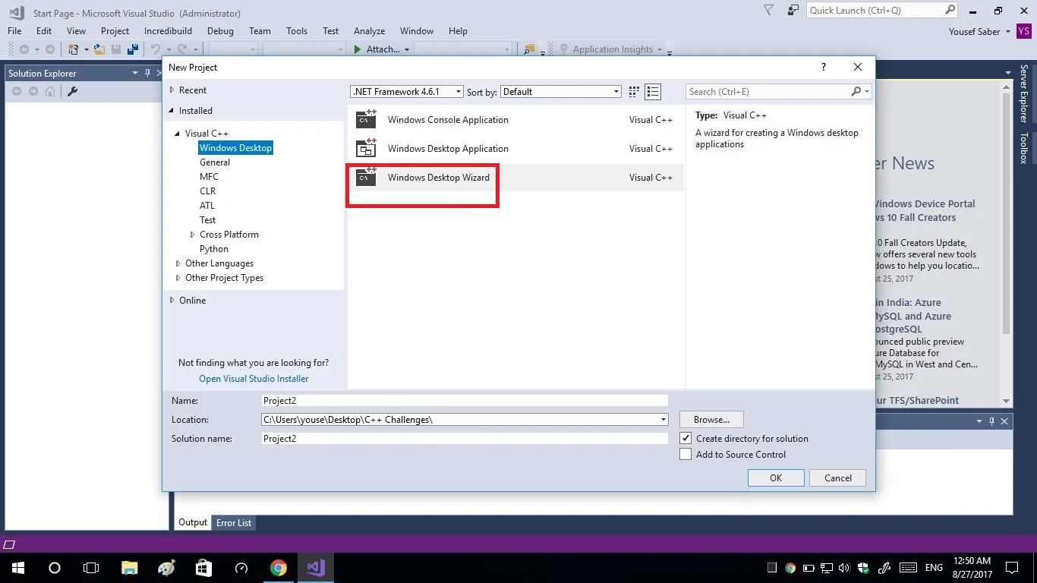
Task: Click the YS account avatar
Action: tap(1024, 31)
